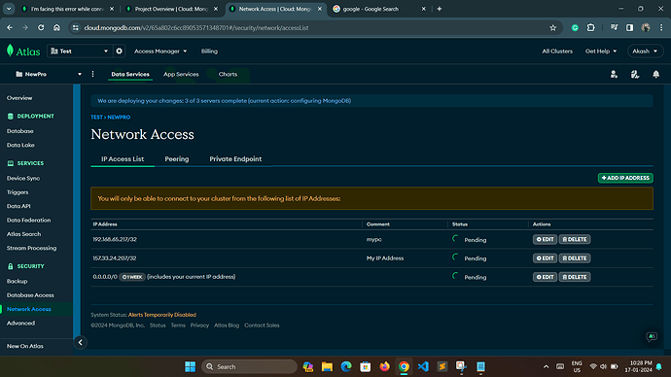Select the Peering tab
This screenshot has height=377, width=671.
[177, 159]
